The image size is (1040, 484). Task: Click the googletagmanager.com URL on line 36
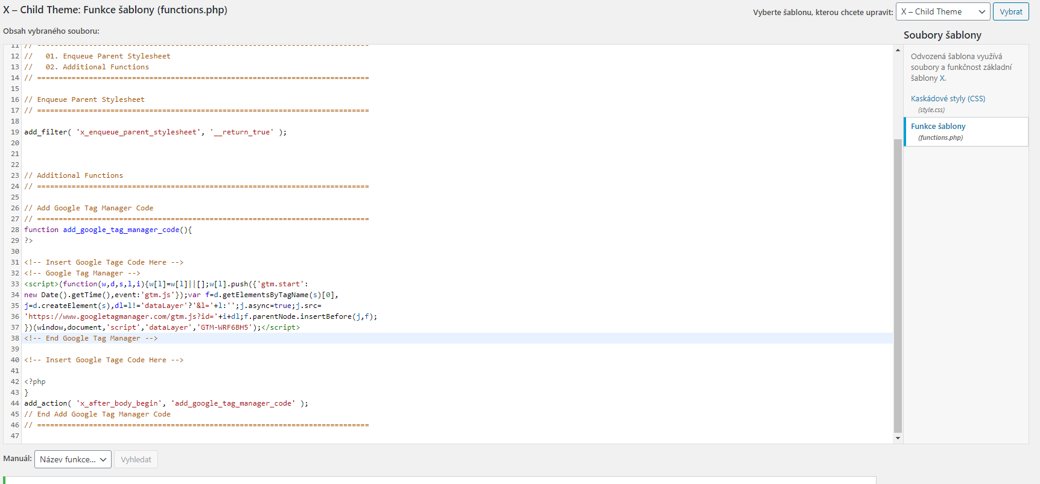coord(200,316)
